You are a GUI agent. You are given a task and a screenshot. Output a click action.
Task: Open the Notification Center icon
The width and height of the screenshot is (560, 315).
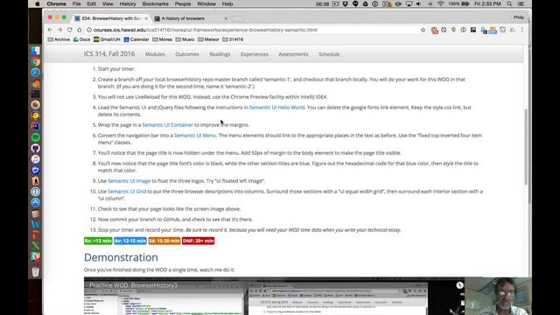tap(521, 3)
